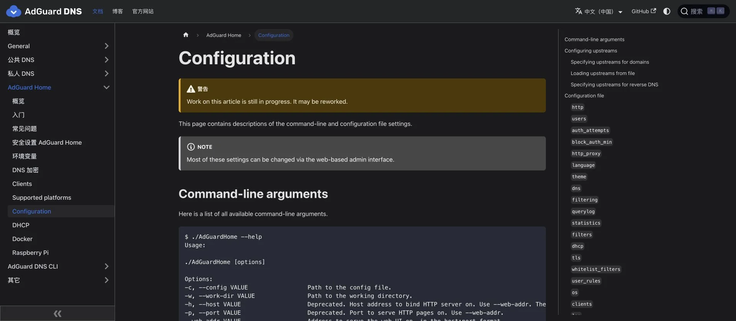This screenshot has height=321, width=736.
Task: Expand the 私人 DNS sidebar category
Action: coord(107,73)
